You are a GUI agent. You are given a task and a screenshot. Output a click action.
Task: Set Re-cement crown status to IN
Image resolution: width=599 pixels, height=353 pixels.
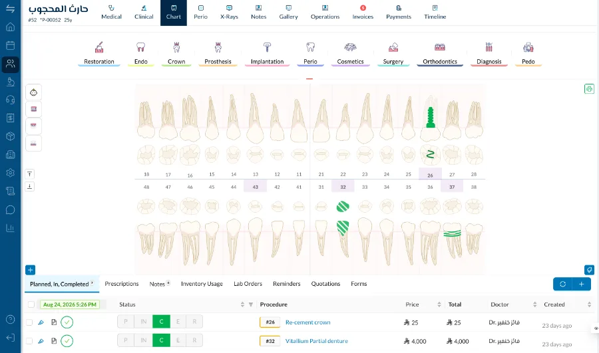pyautogui.click(x=143, y=322)
